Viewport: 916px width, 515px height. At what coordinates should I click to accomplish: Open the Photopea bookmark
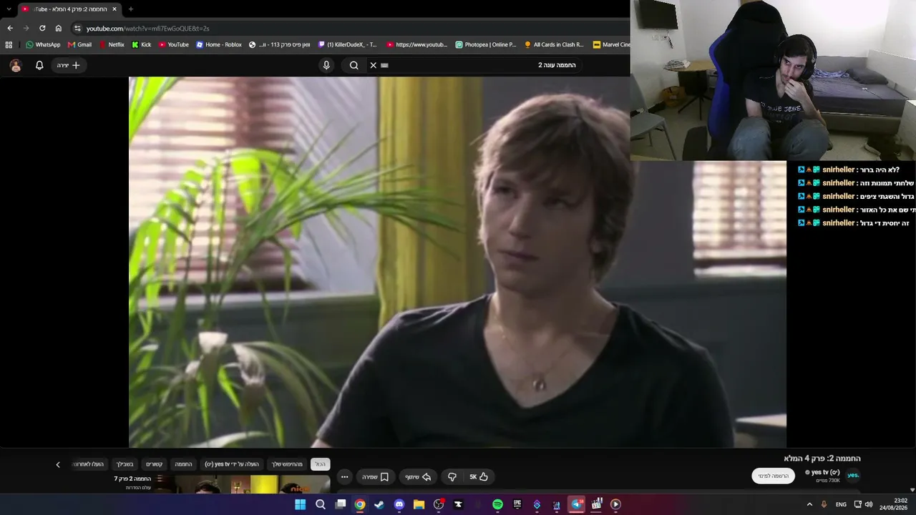(x=486, y=44)
